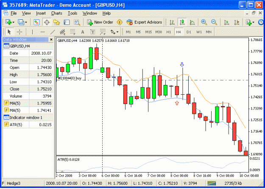Open the Periods clock icon

tap(261, 22)
